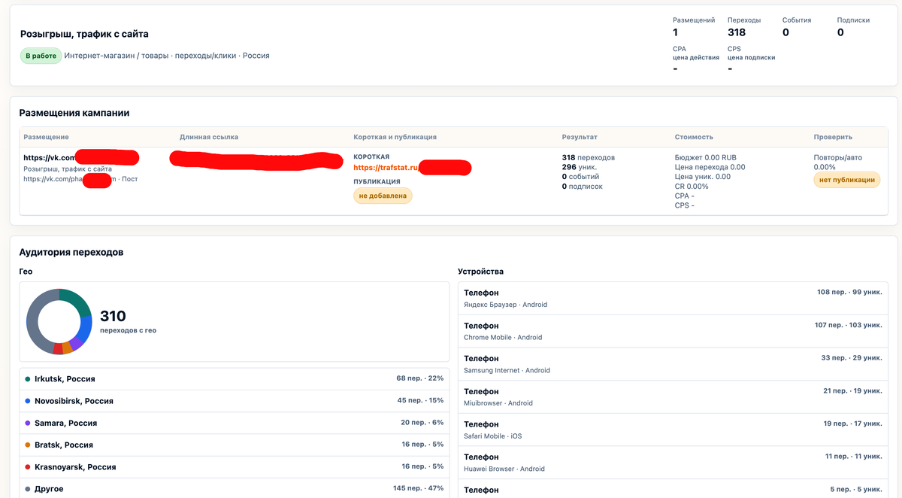Click the '108 пер. · 99 уник.' device count
The image size is (902, 498).
[x=849, y=292]
